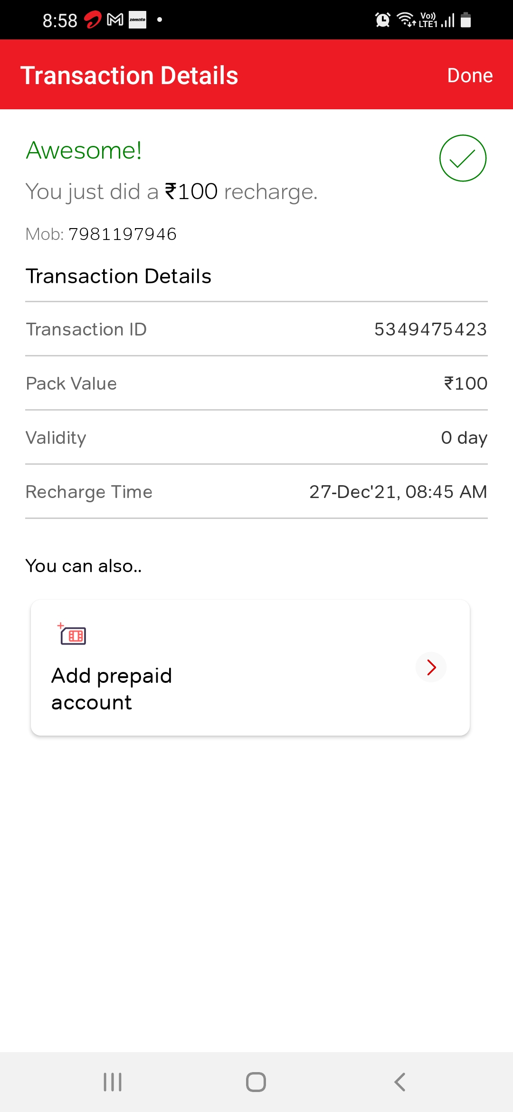513x1112 pixels.
Task: Open the Add prepaid account card
Action: click(250, 668)
